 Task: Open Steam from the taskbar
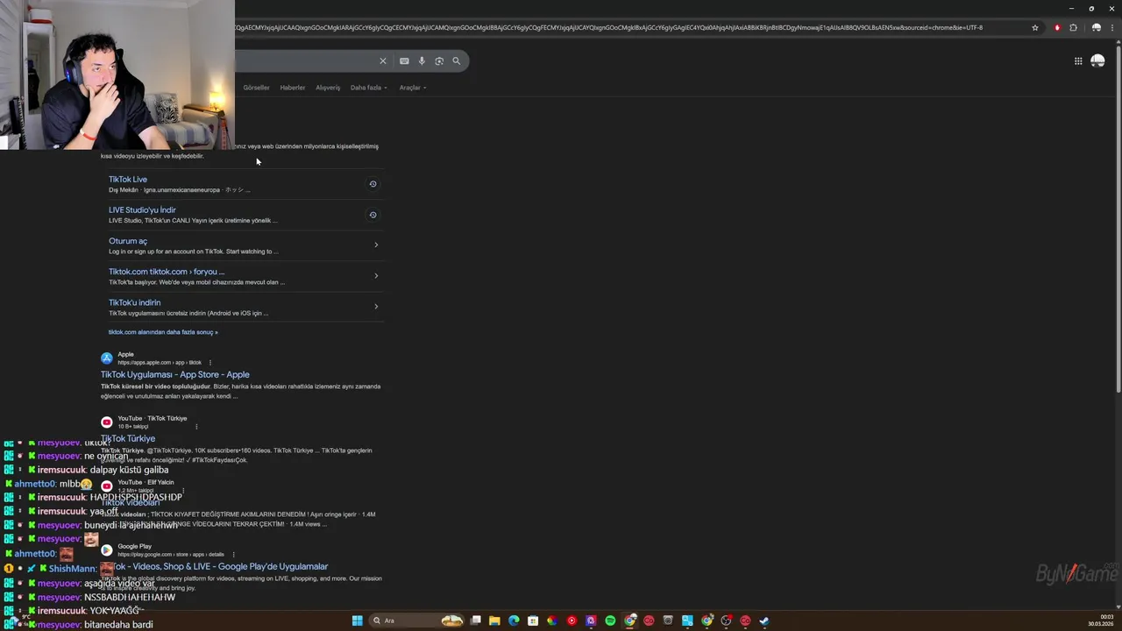[x=764, y=620]
